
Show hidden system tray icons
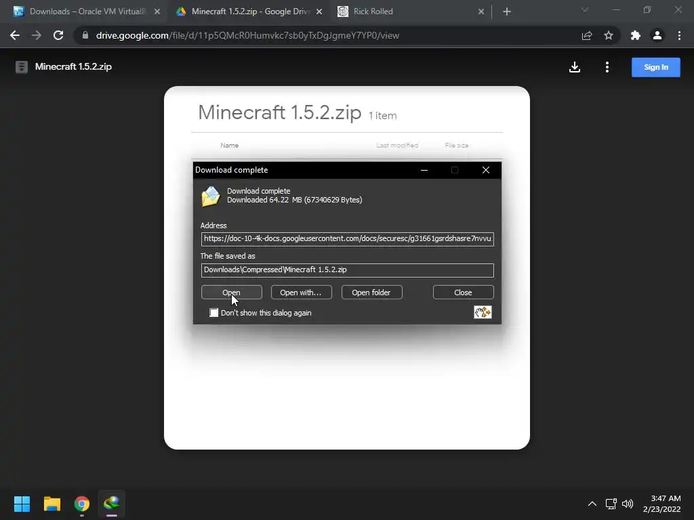point(592,504)
